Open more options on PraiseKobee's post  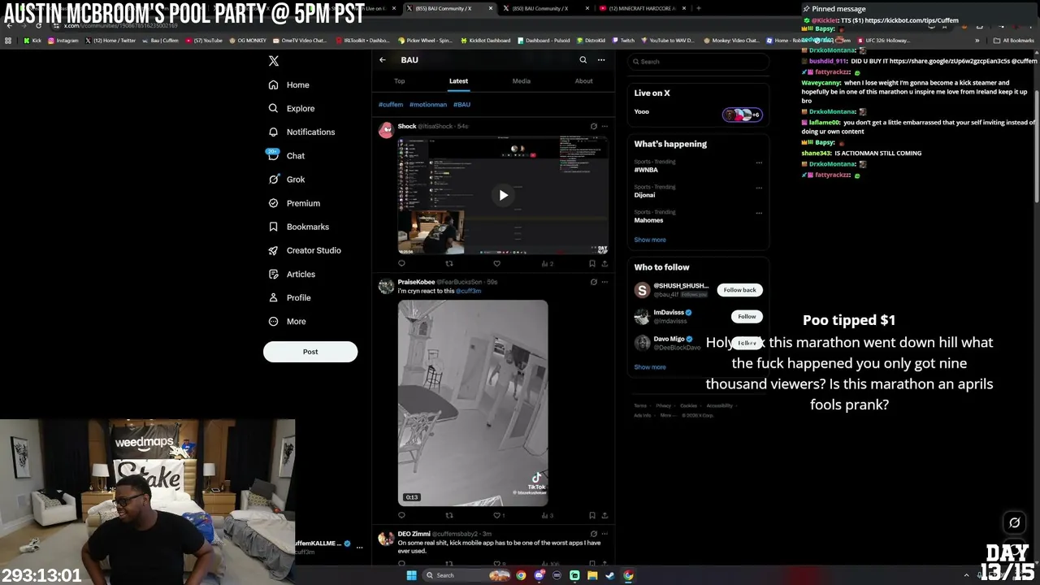coord(604,282)
